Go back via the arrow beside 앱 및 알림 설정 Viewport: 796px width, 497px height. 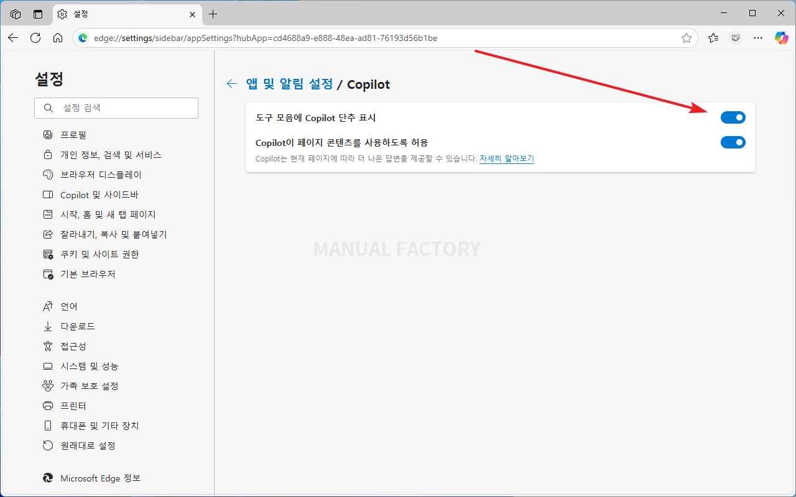232,84
